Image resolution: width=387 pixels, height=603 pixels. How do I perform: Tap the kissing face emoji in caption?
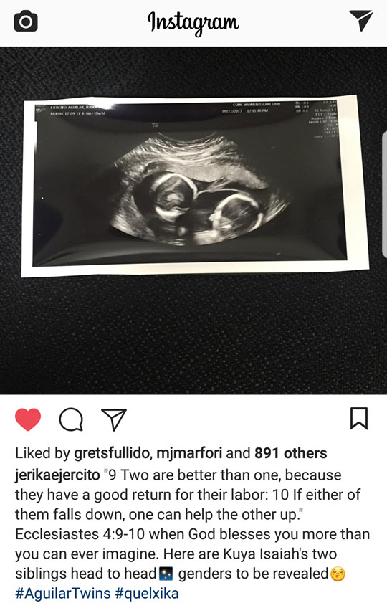(338, 574)
